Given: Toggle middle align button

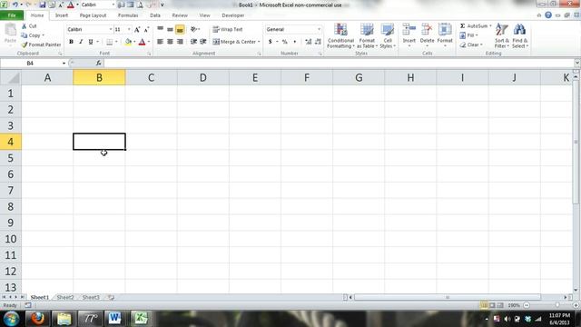Looking at the screenshot, I should pos(170,29).
